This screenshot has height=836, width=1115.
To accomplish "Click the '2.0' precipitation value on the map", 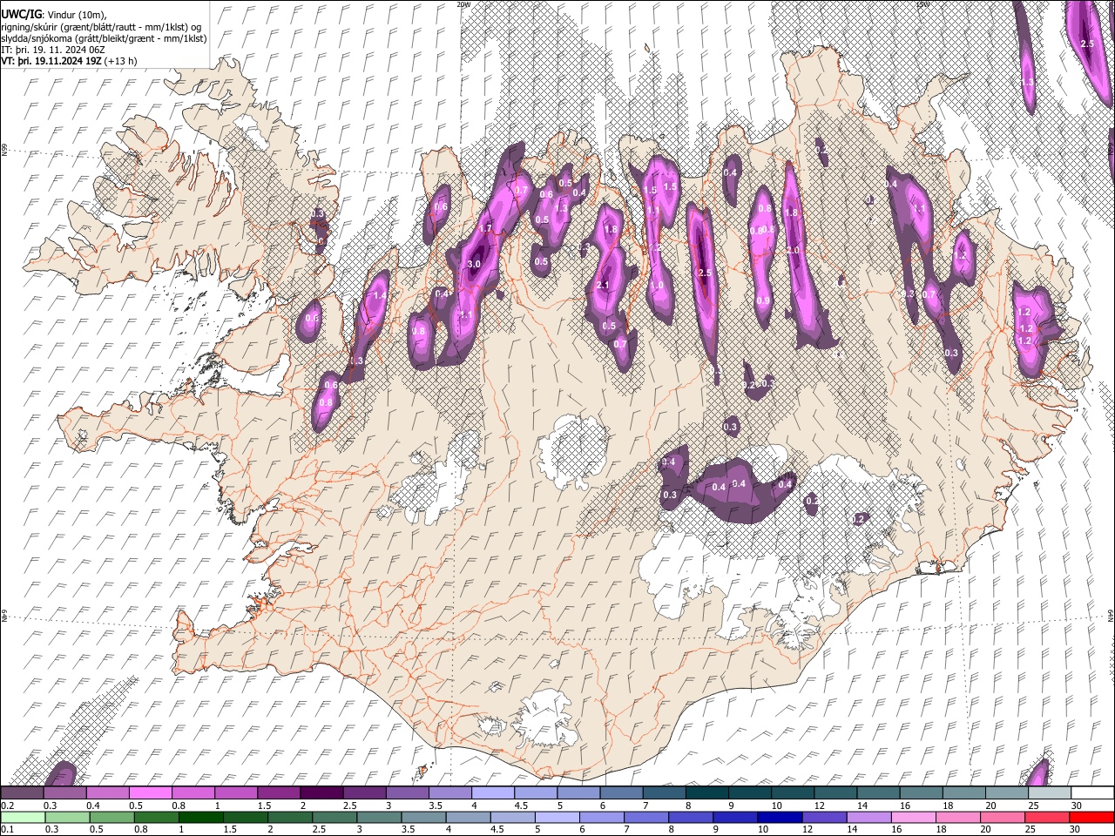I will pyautogui.click(x=793, y=250).
